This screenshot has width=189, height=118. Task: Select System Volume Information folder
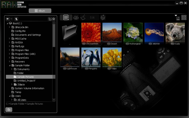[30, 88]
